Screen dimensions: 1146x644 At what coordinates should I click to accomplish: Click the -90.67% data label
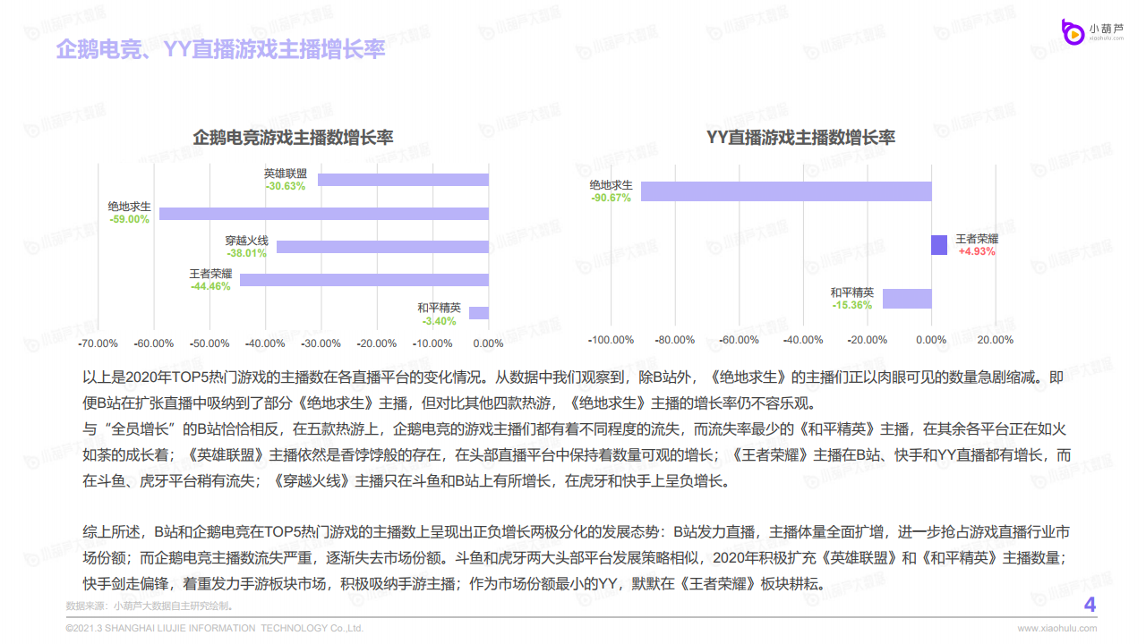[611, 198]
